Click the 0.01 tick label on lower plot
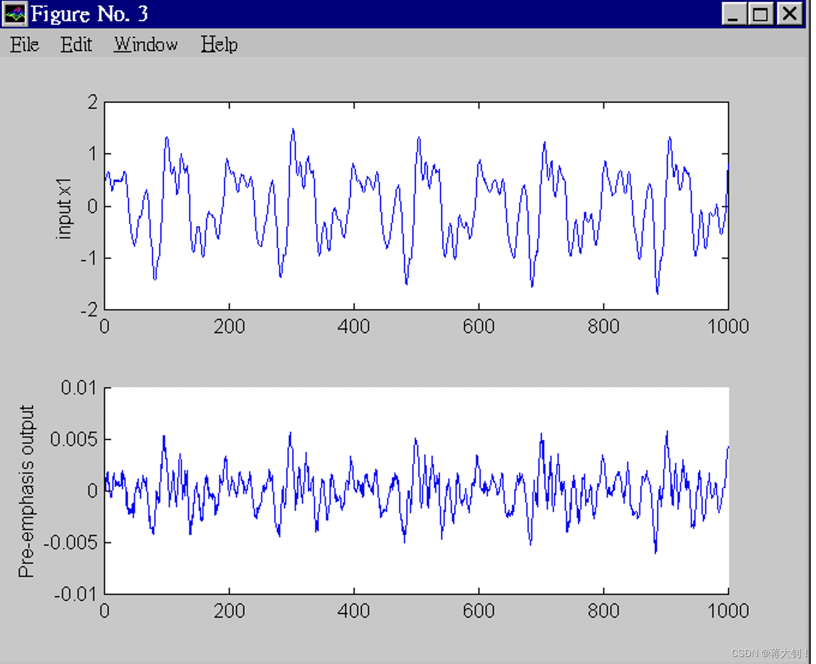Image resolution: width=816 pixels, height=664 pixels. coord(79,388)
